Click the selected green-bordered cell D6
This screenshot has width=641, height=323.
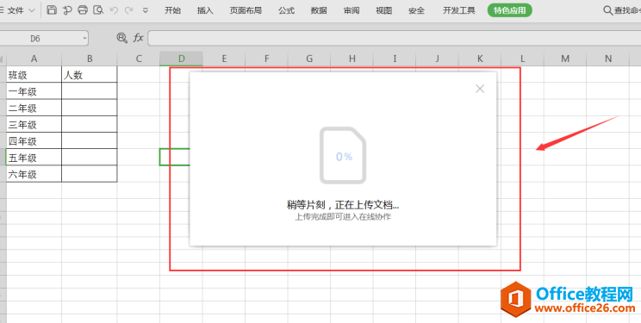(x=175, y=158)
